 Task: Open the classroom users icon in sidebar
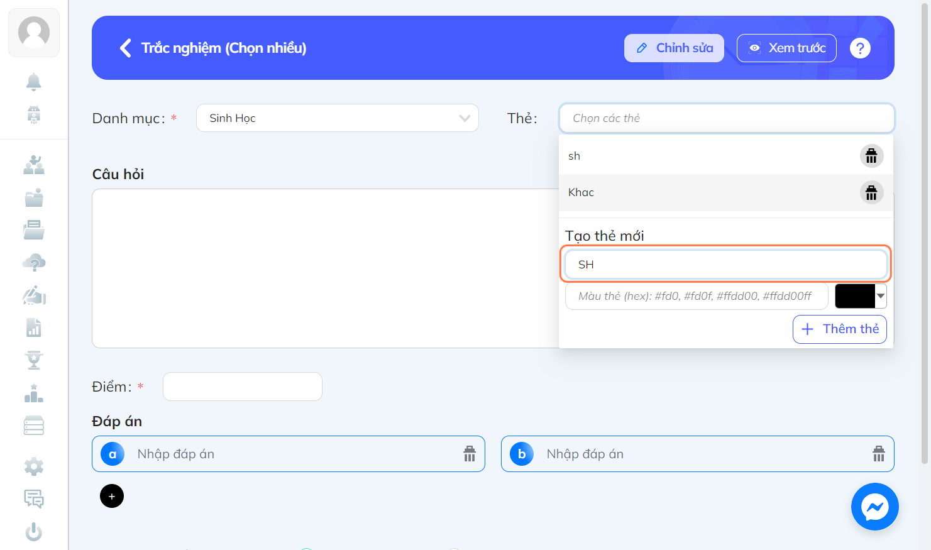34,165
